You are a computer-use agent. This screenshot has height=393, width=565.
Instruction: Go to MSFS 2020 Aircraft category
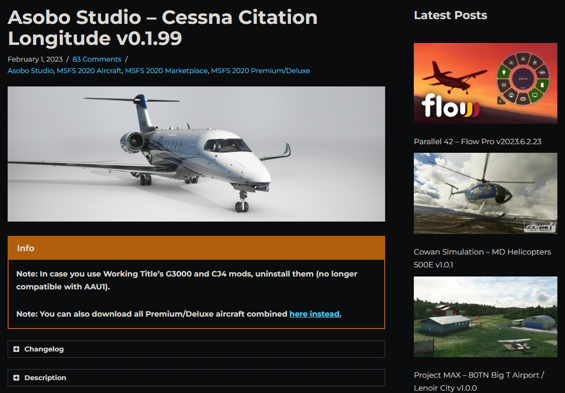point(89,71)
